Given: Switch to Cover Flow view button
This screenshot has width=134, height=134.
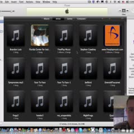Looking at the screenshot, I should pos(128,11).
